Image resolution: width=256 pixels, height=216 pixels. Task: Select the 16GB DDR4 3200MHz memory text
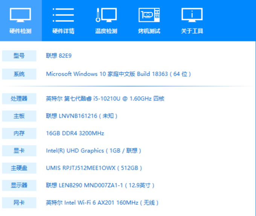point(75,133)
